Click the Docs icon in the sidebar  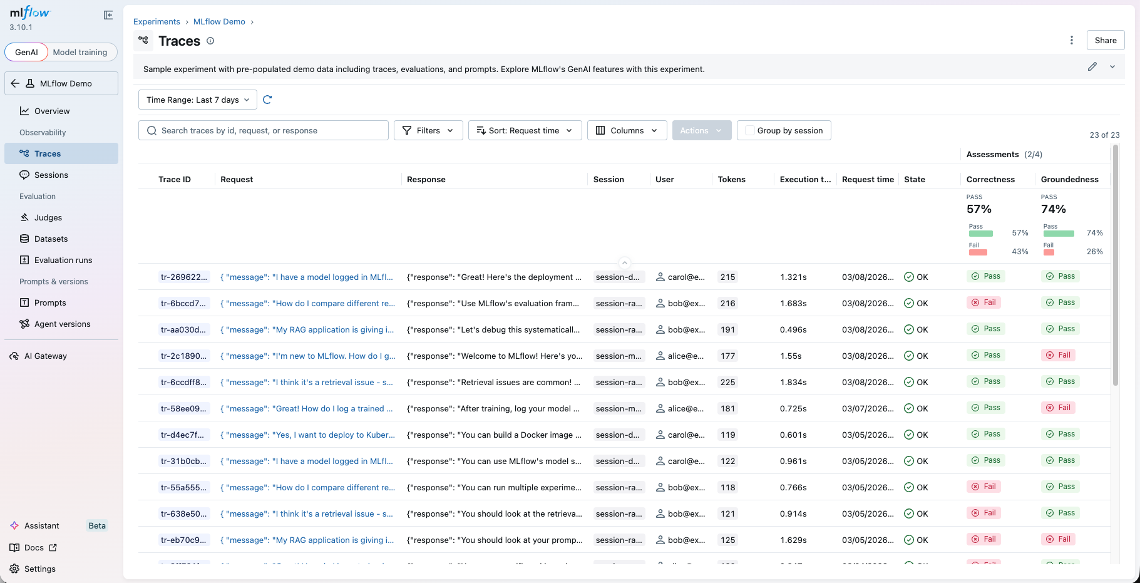tap(14, 547)
